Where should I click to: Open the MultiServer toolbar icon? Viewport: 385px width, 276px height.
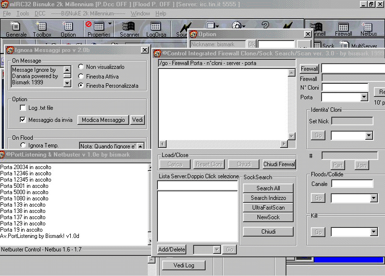point(359,45)
